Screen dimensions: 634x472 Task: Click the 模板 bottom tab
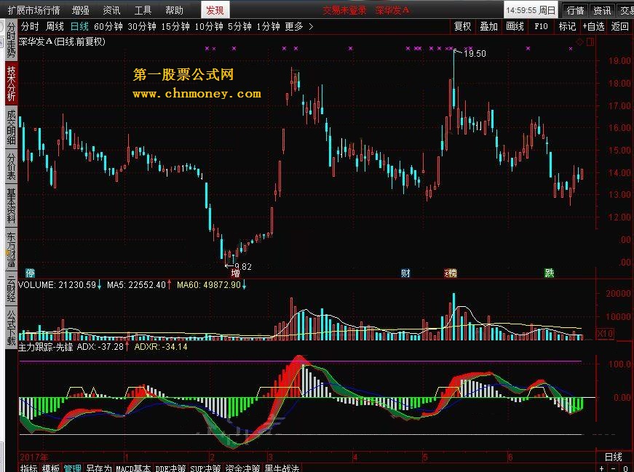(50, 468)
